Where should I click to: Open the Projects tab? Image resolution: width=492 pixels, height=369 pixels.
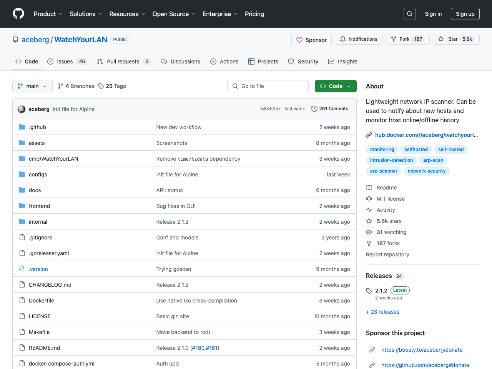point(263,61)
